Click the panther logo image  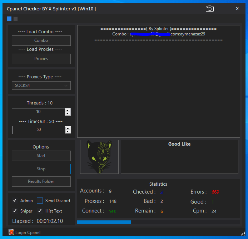(x=99, y=157)
